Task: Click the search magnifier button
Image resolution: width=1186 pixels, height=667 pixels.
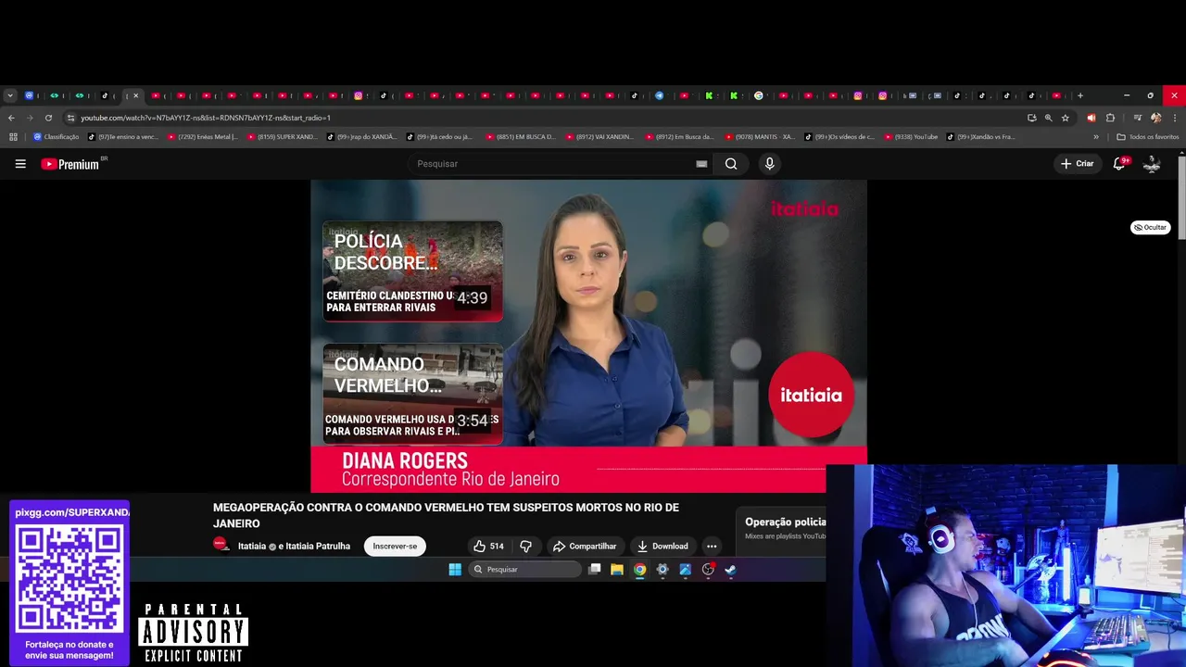Action: [x=731, y=164]
